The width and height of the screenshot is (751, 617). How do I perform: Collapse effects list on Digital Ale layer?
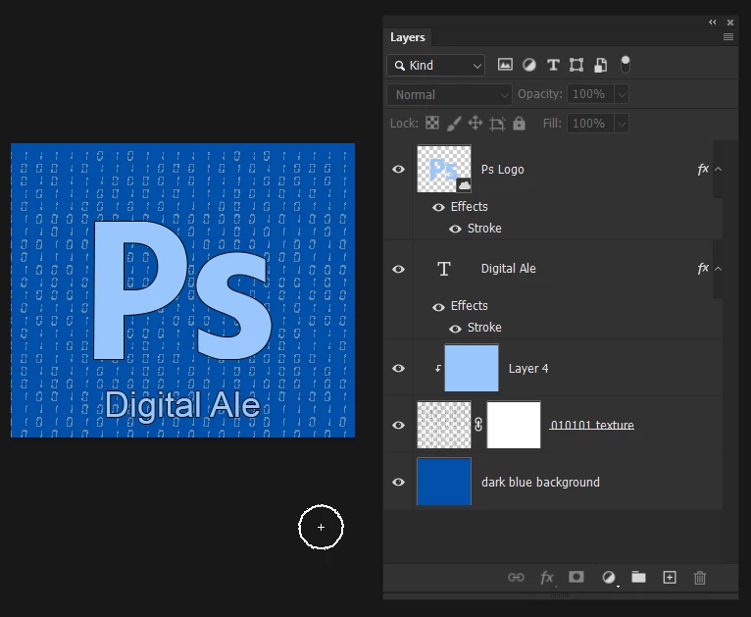(719, 269)
